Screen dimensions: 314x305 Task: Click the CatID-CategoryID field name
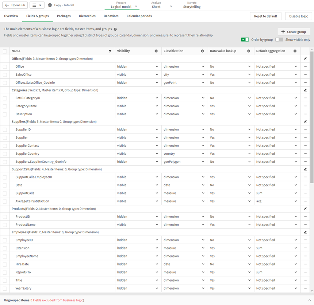[28, 98]
